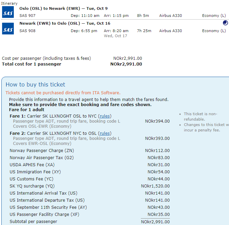Viewport: 229px width, 225px height.
Task: Select the Oslo (OSL) to Newark (EWR) heading
Action: coord(63,8)
